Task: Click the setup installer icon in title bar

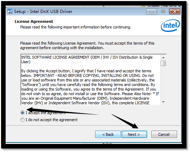Action: tap(10, 11)
